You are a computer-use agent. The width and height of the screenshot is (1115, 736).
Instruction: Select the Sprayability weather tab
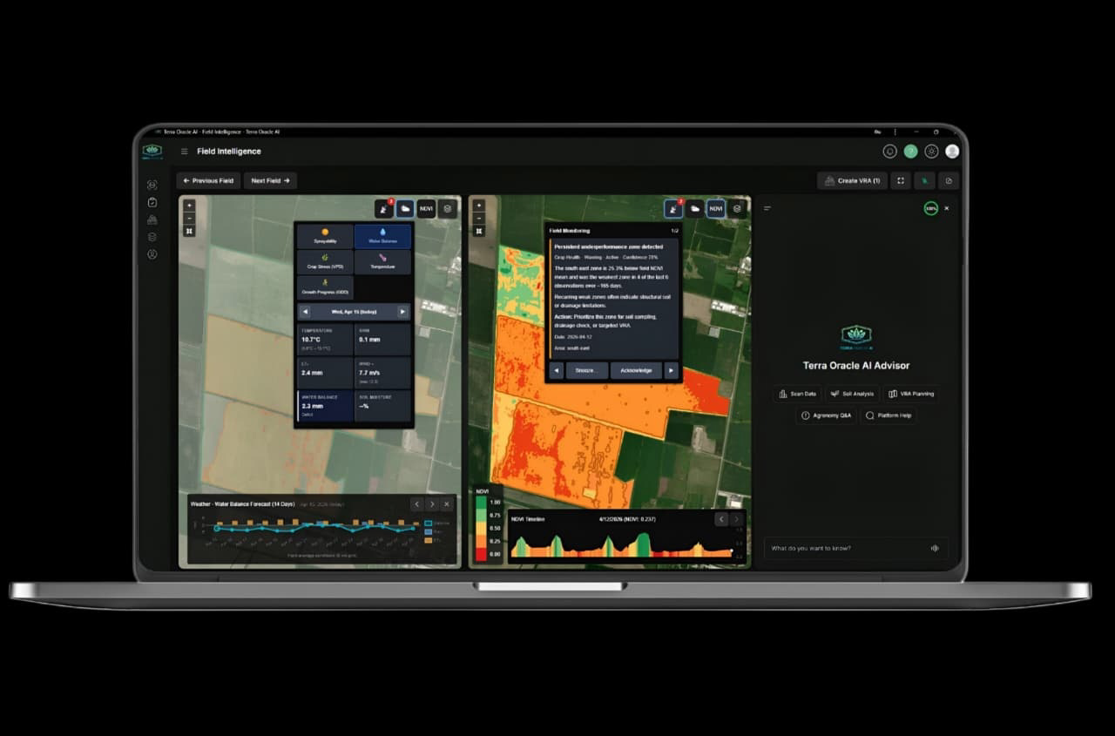pos(325,236)
